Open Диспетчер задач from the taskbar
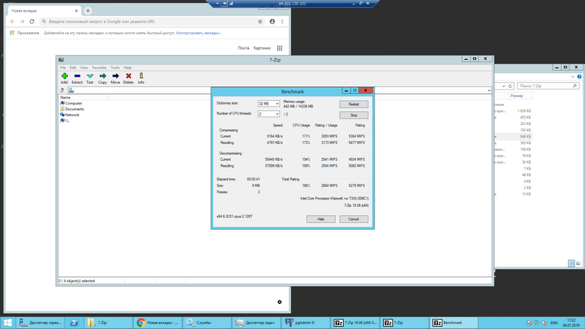Viewport: 585px width, 329px height. [256, 322]
